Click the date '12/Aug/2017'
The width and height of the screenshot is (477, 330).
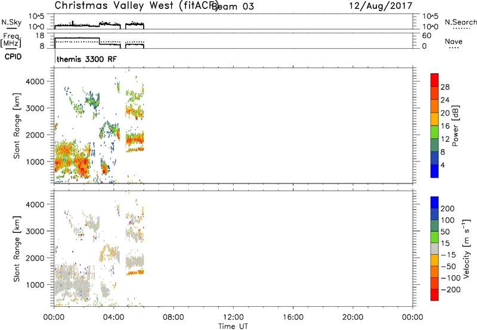380,5
